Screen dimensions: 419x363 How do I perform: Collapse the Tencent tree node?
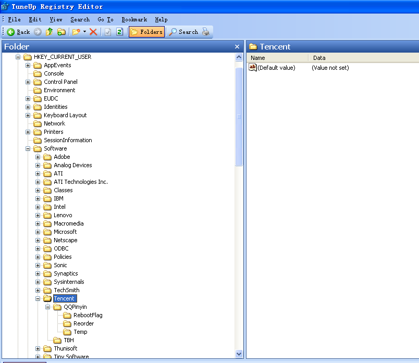38,298
